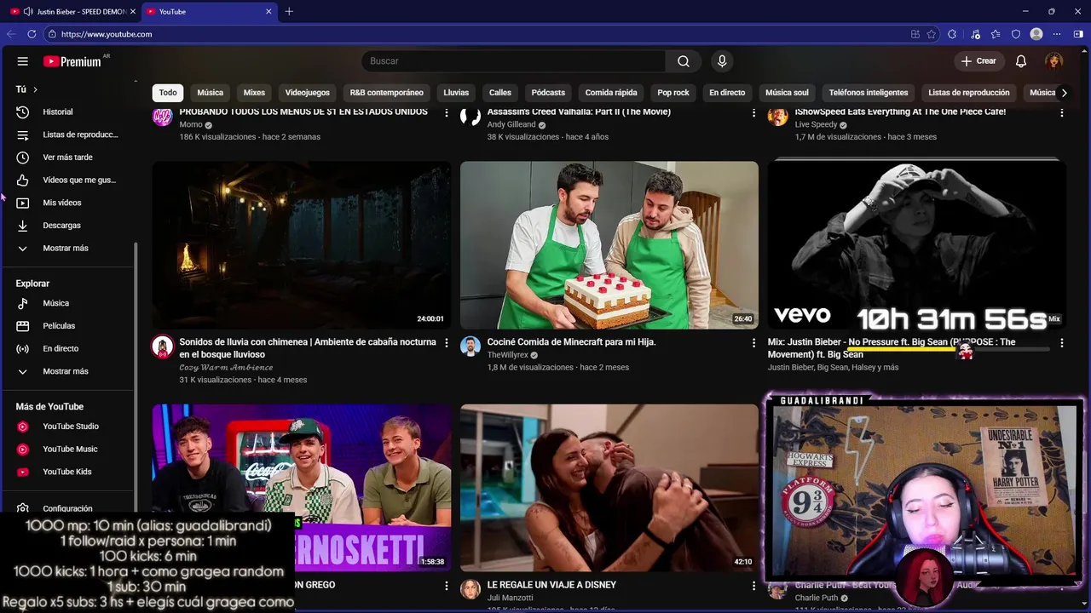The height and width of the screenshot is (613, 1091).
Task: Open YouTube Kids from sidebar
Action: point(68,472)
